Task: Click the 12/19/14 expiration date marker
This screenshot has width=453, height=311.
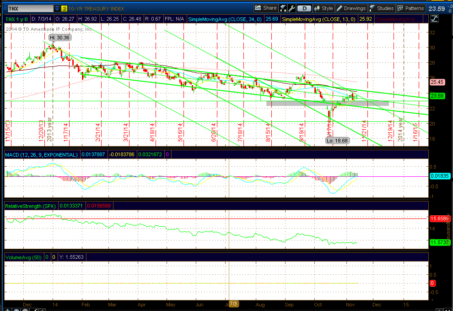Action: pos(390,131)
